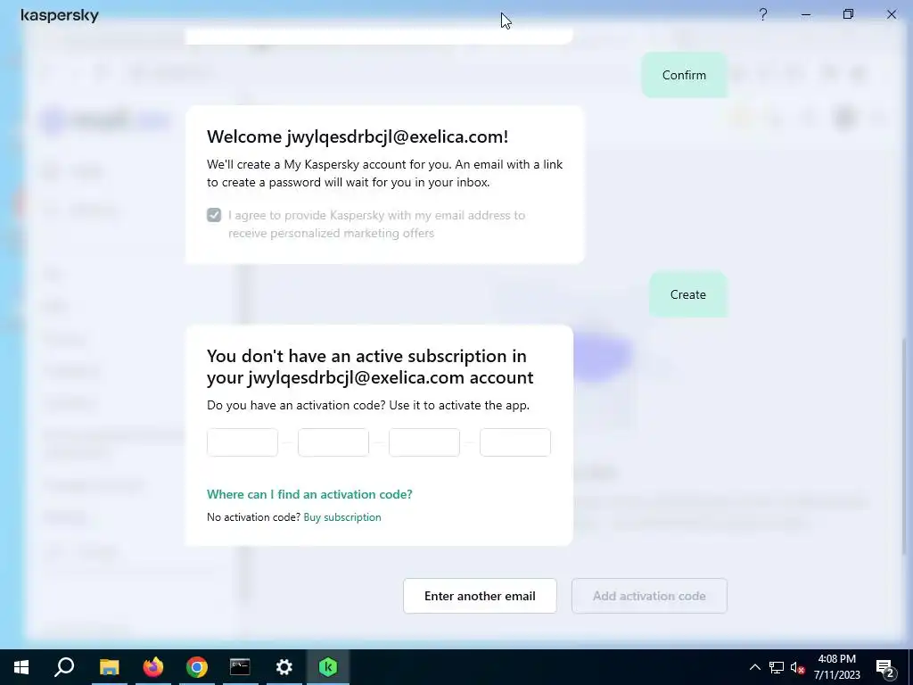Close the Kaspersky window
The width and height of the screenshot is (913, 685).
(x=892, y=14)
